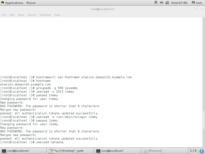Open the Wed 07:50 clock
Image resolution: width=205 pixels, height=154 pixels.
click(179, 3)
